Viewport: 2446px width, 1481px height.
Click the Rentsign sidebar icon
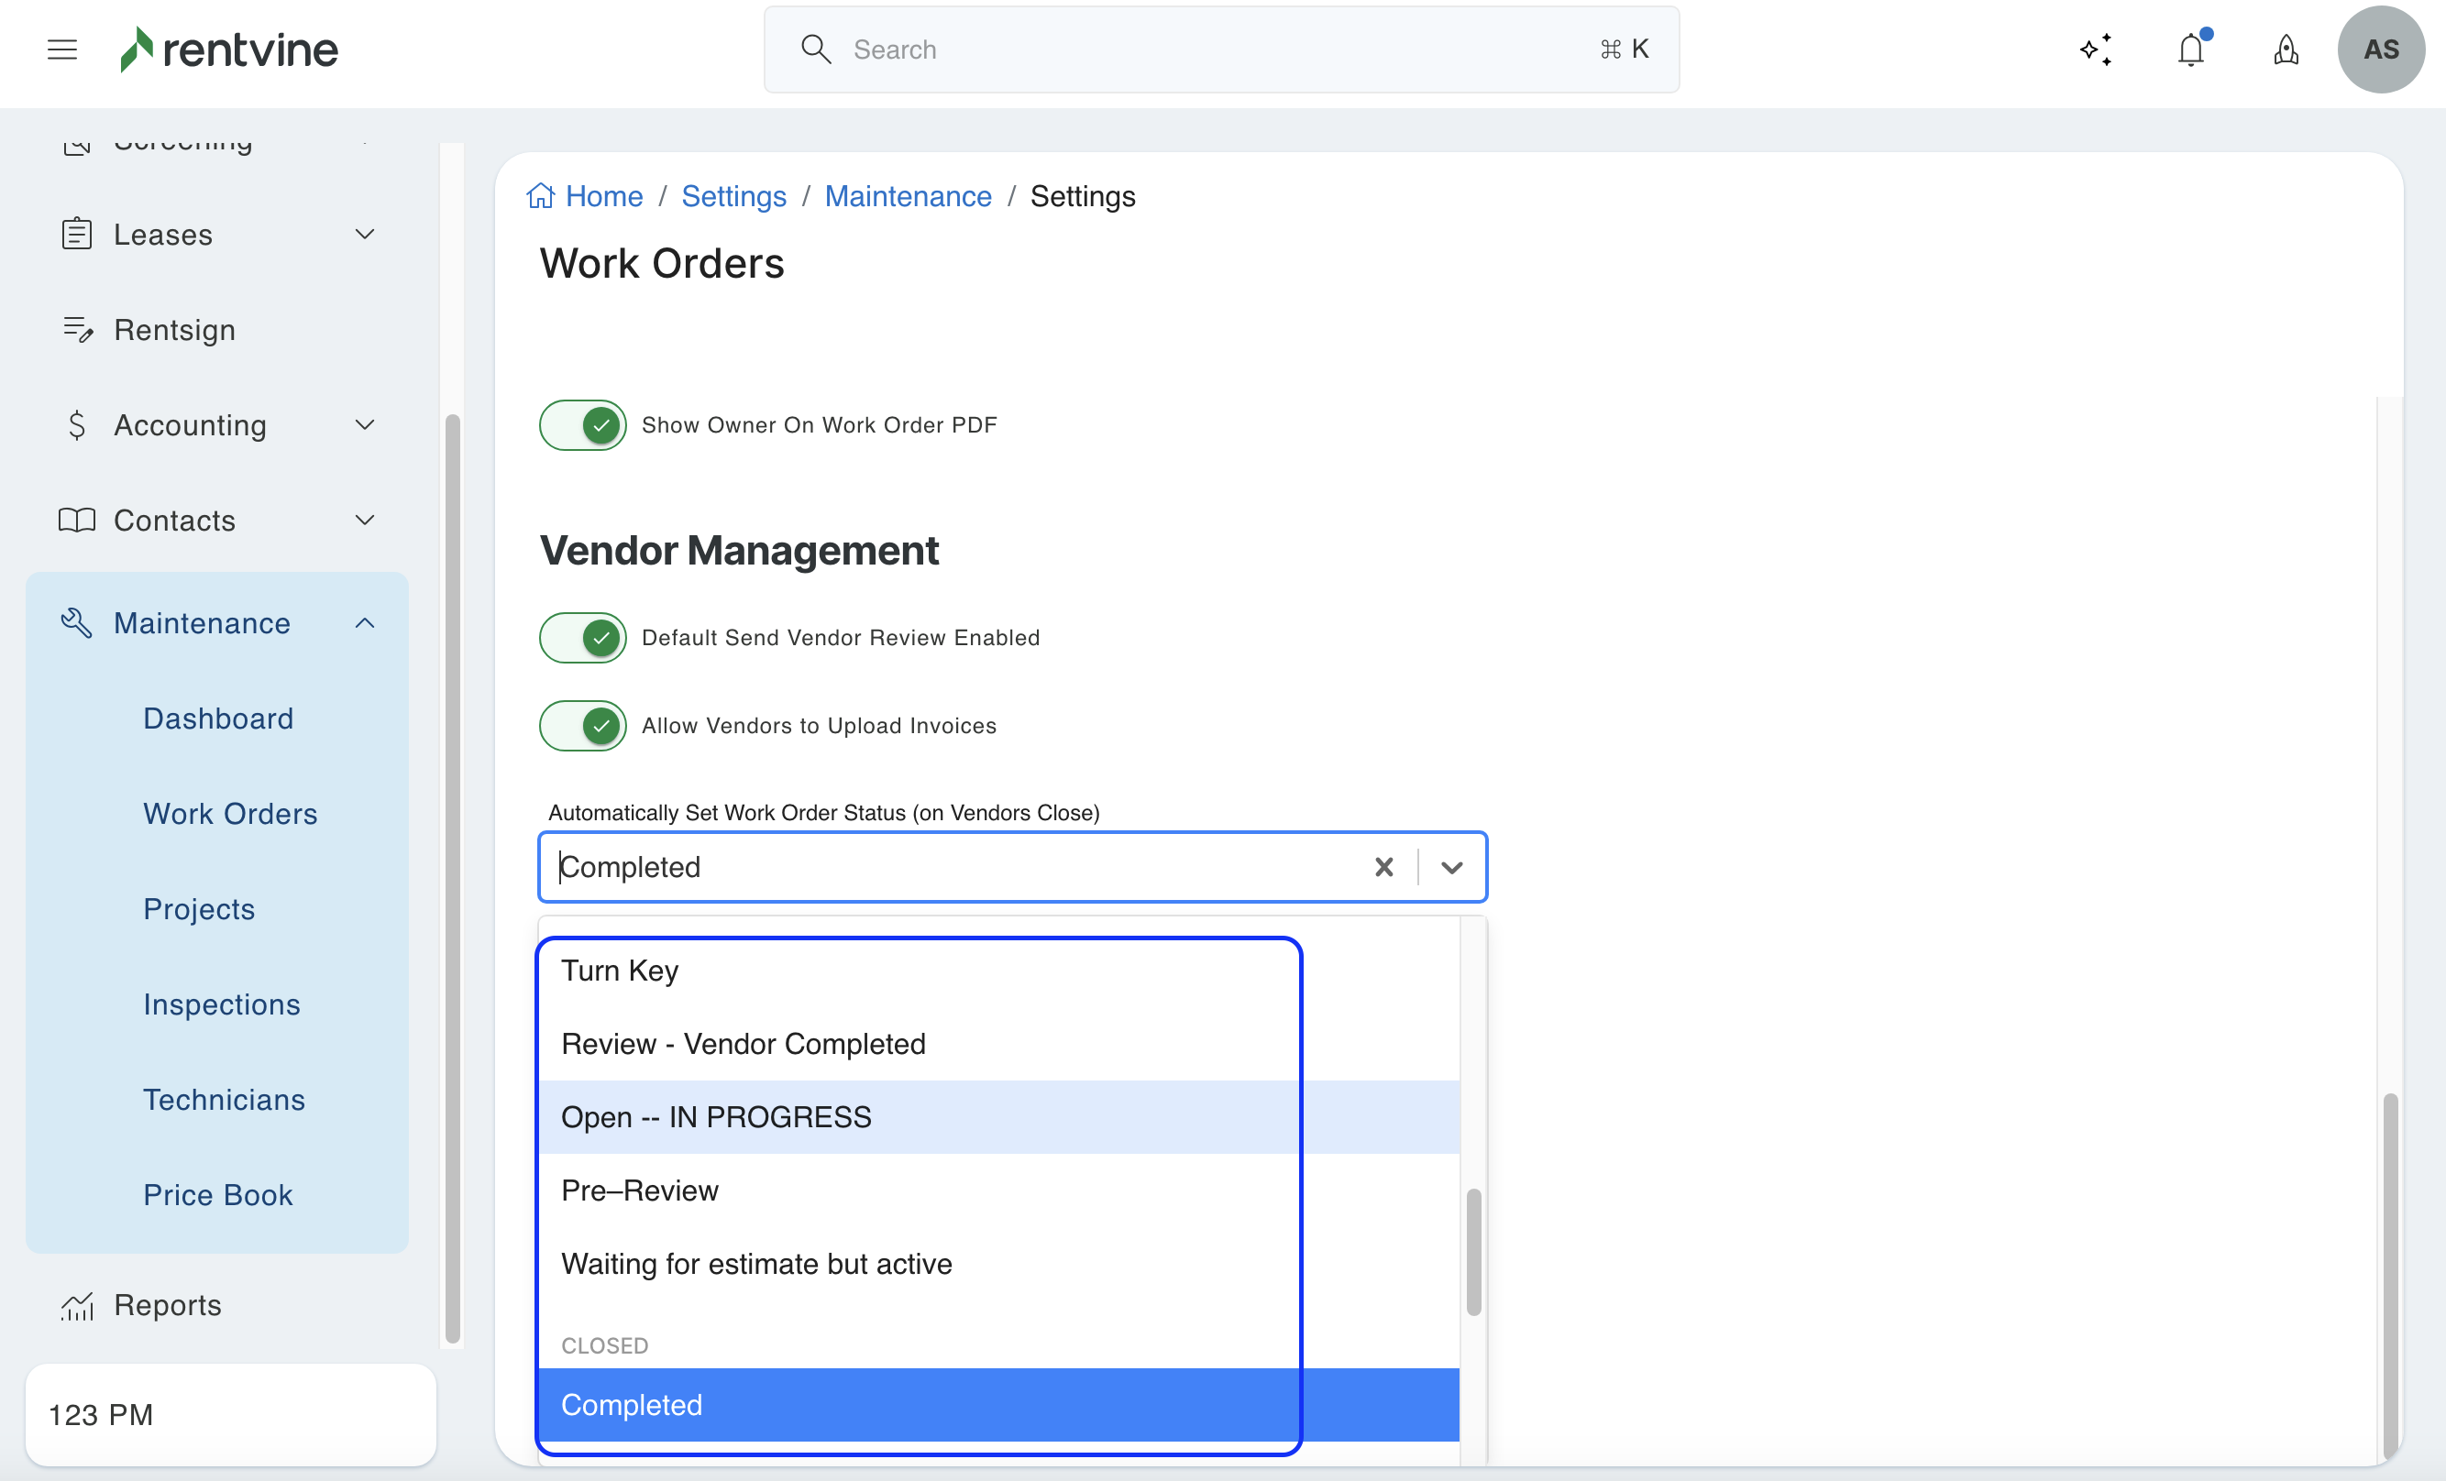click(77, 330)
